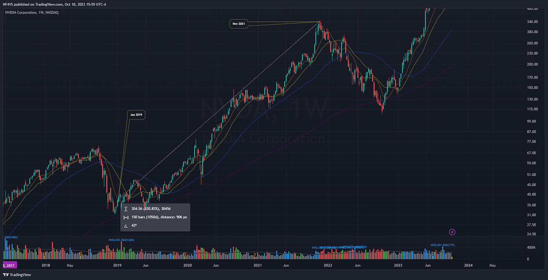Screen dimensions: 548x280
Task: Click the 2020 label on the time axis
Action: 187,265
